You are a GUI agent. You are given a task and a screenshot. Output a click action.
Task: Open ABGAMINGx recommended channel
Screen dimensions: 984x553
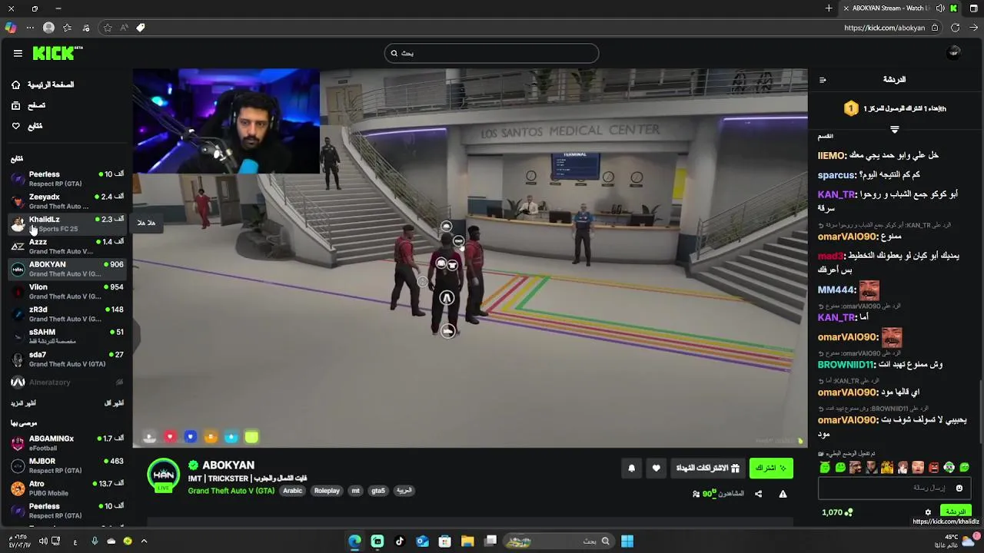(67, 442)
